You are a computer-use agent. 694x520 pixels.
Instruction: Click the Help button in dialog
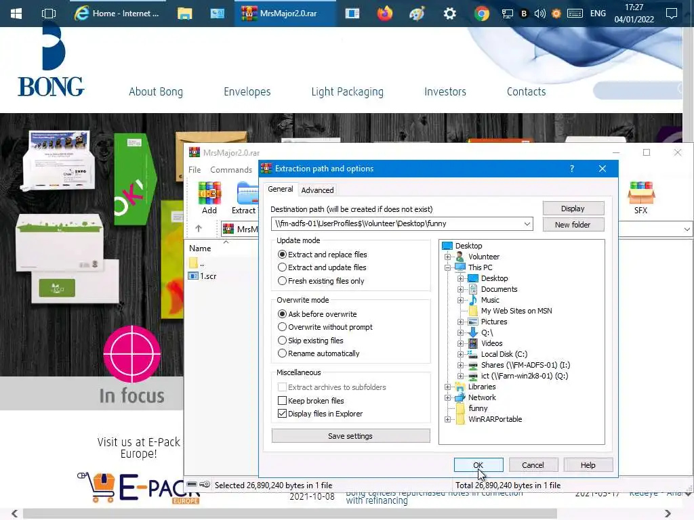click(588, 464)
